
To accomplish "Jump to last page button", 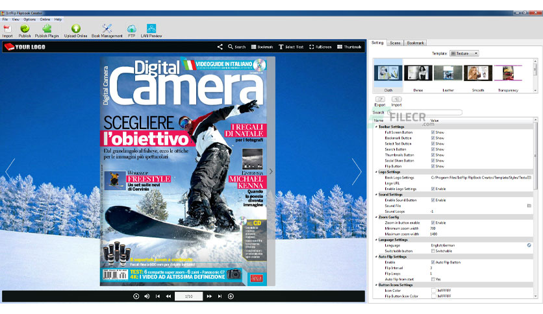I will [220, 296].
